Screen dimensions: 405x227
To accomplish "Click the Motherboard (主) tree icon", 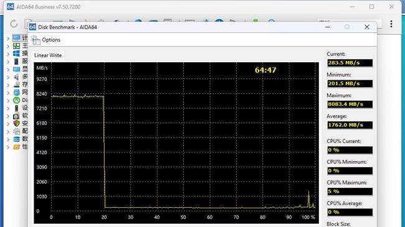I will pyautogui.click(x=17, y=46).
